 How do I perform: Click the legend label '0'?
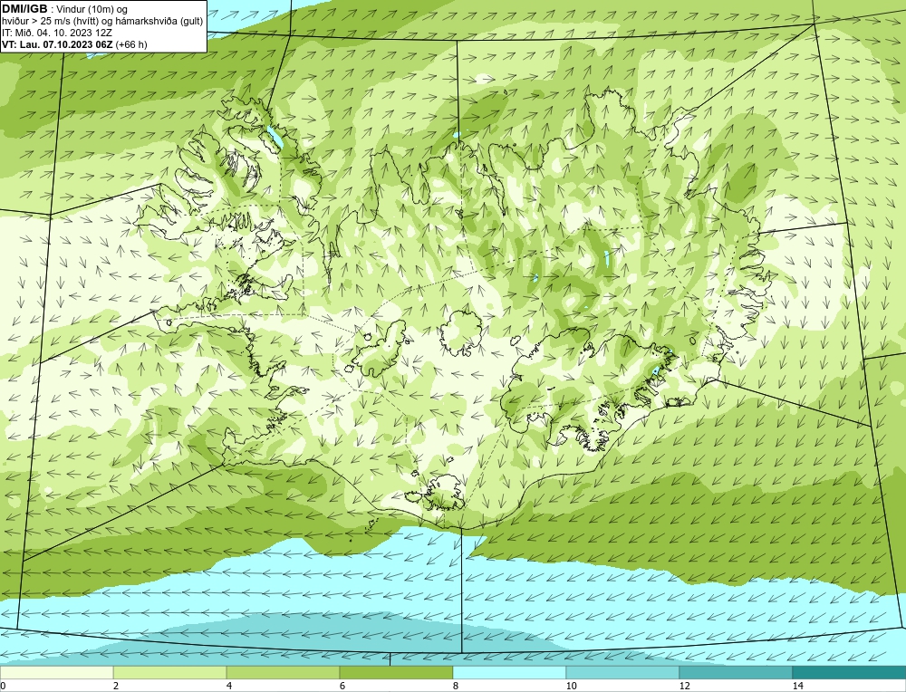coord(3,686)
